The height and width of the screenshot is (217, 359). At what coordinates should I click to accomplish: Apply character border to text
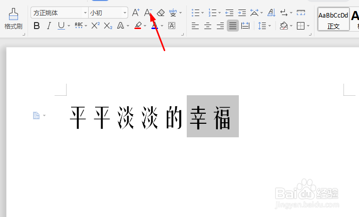(172, 26)
